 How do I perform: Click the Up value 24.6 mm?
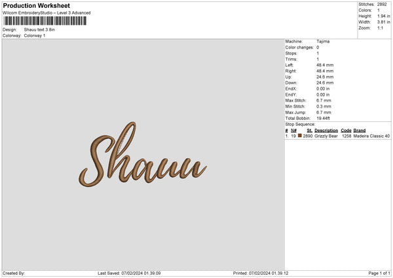tap(325, 77)
